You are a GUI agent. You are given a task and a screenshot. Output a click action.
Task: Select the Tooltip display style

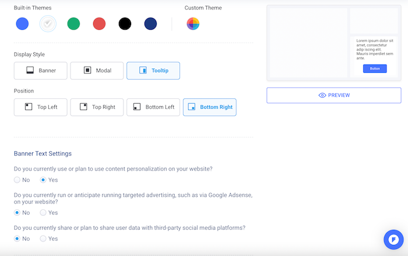(x=153, y=70)
